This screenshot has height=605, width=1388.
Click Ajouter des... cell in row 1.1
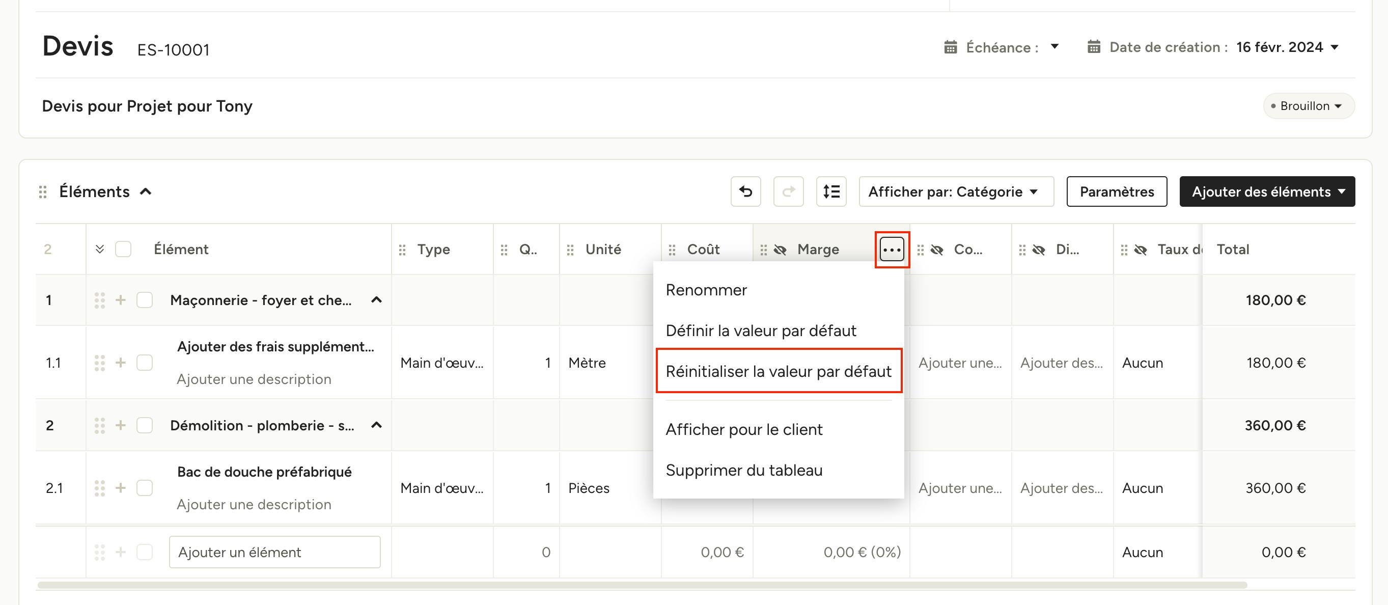coord(1062,363)
